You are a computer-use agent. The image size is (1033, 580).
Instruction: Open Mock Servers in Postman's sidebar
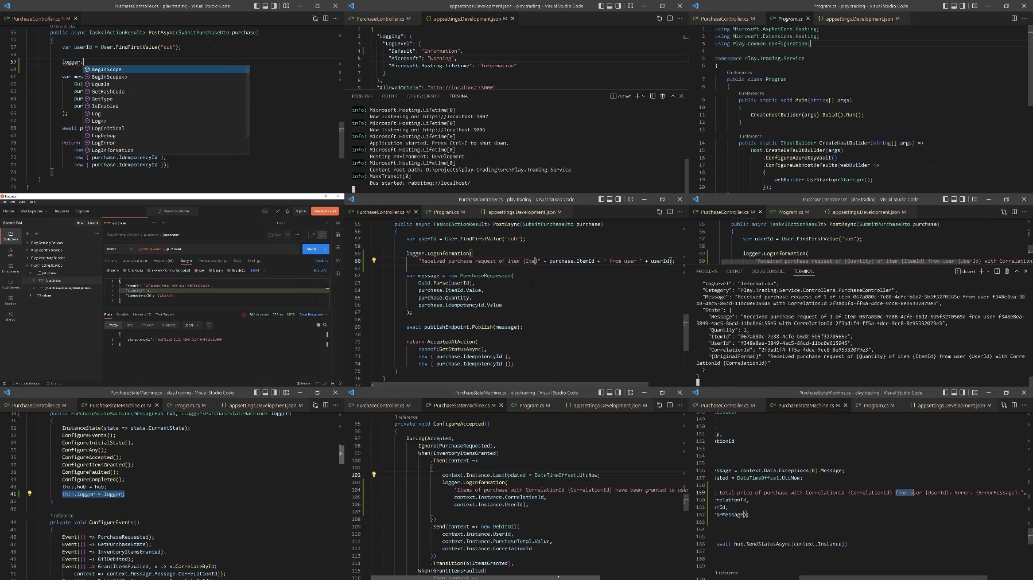[x=10, y=284]
